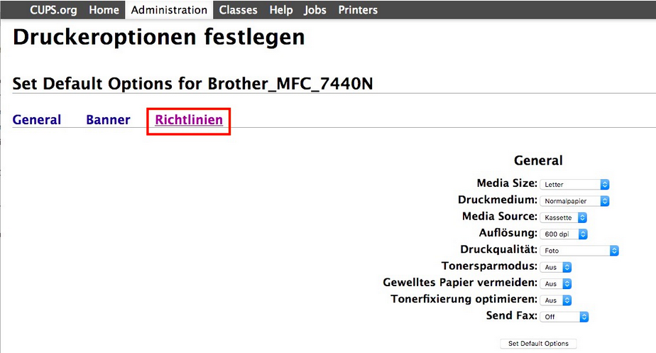This screenshot has width=656, height=353.
Task: Expand the Druckqualität dropdown
Action: tap(579, 251)
